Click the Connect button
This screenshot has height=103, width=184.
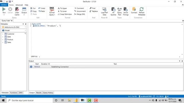pos(134,10)
